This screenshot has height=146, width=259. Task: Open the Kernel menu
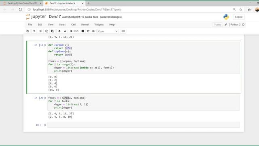85,24
